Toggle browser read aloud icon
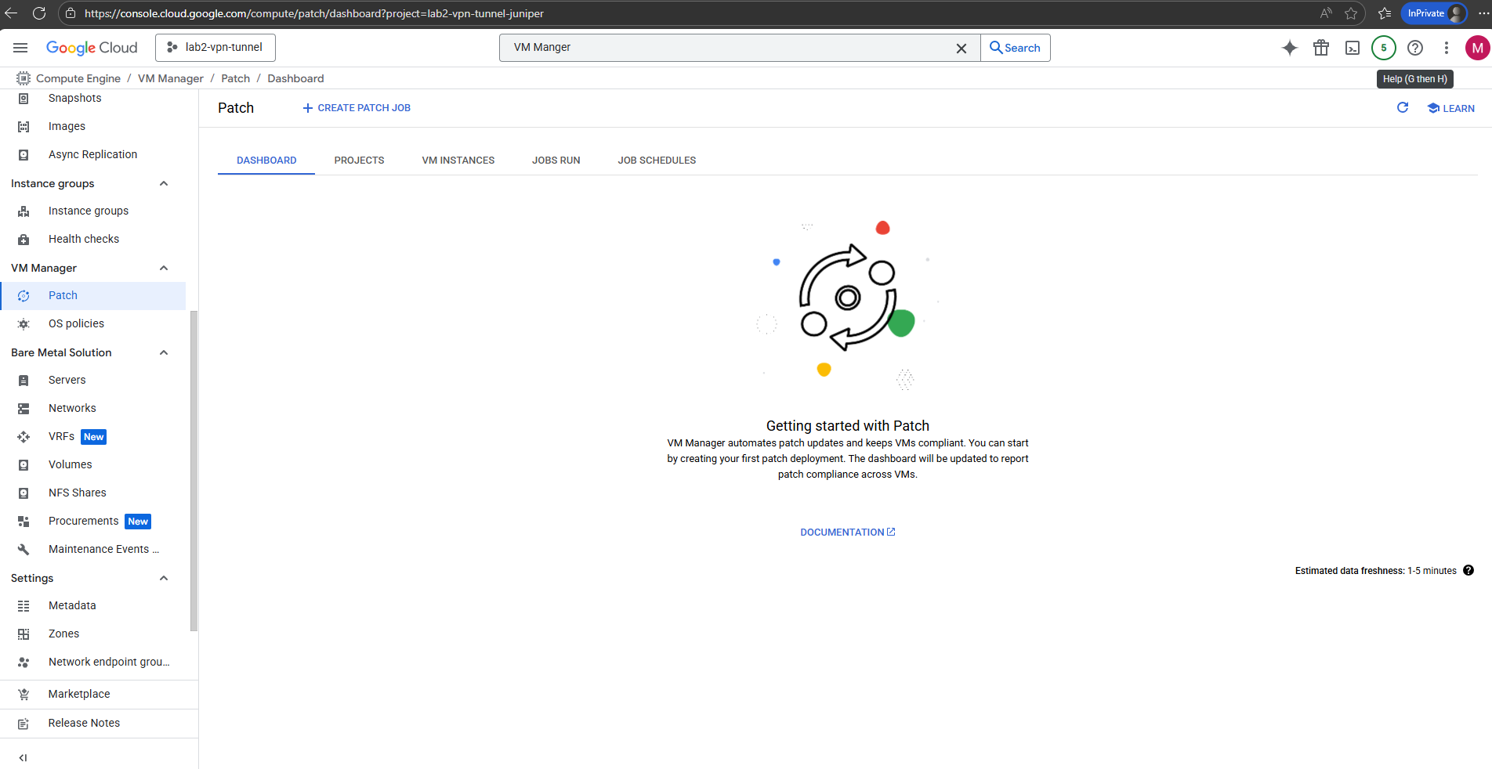Screen dimensions: 1492x769 1326,13
